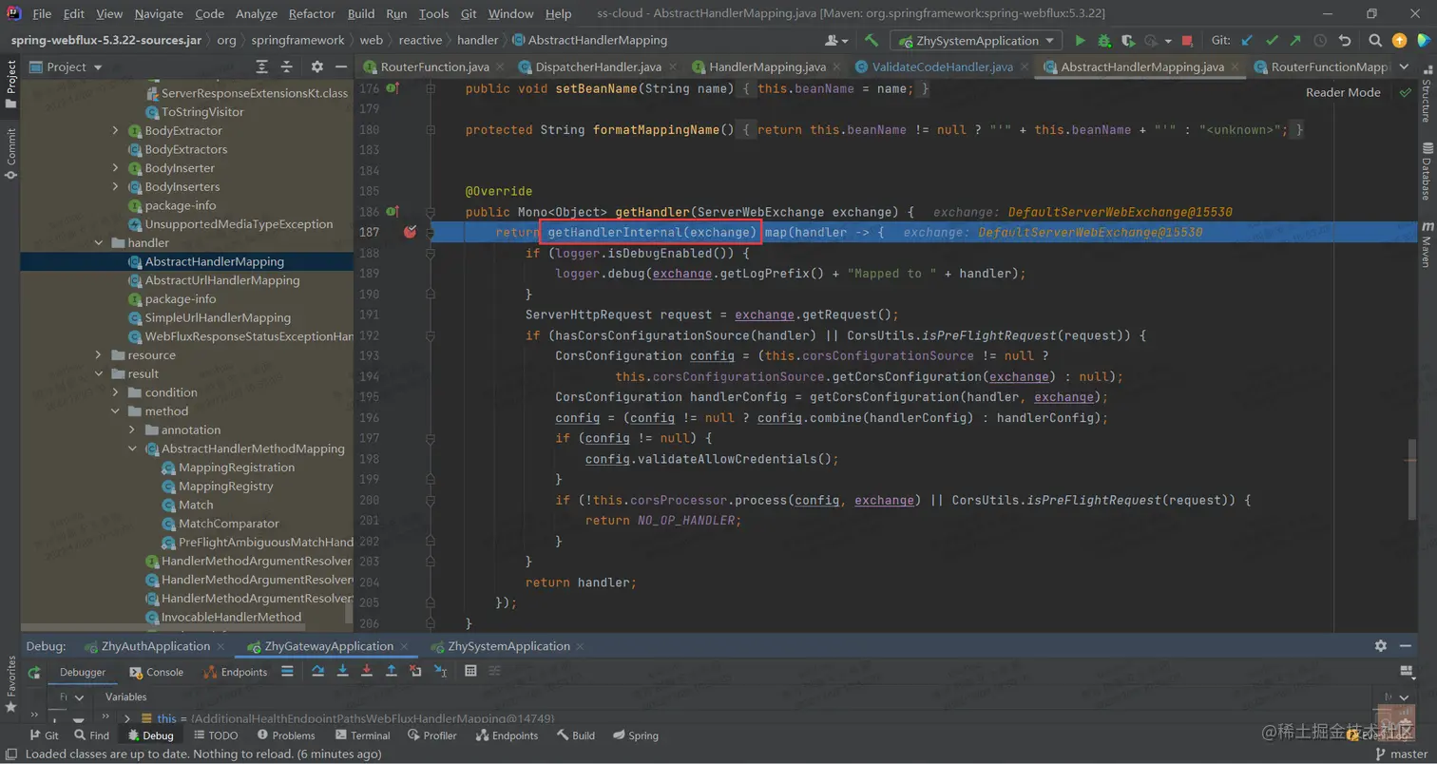Stop the running application with the red square
The height and width of the screenshot is (764, 1437).
pyautogui.click(x=1187, y=41)
